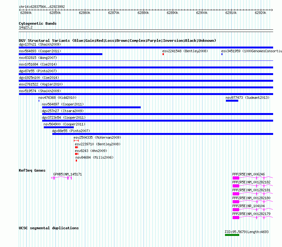This screenshot has width=282, height=247.
Task: Select the nsv564900 (Cooper2011) blue bar
Action: (59, 127)
